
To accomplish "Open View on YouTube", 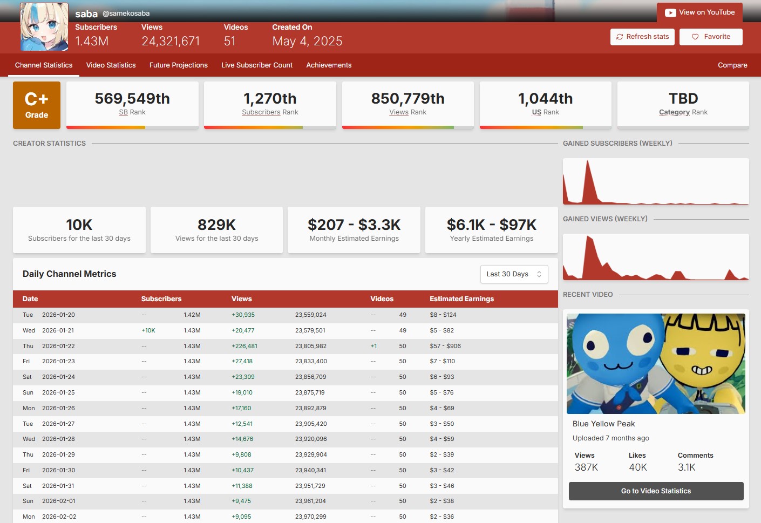I will tap(699, 12).
